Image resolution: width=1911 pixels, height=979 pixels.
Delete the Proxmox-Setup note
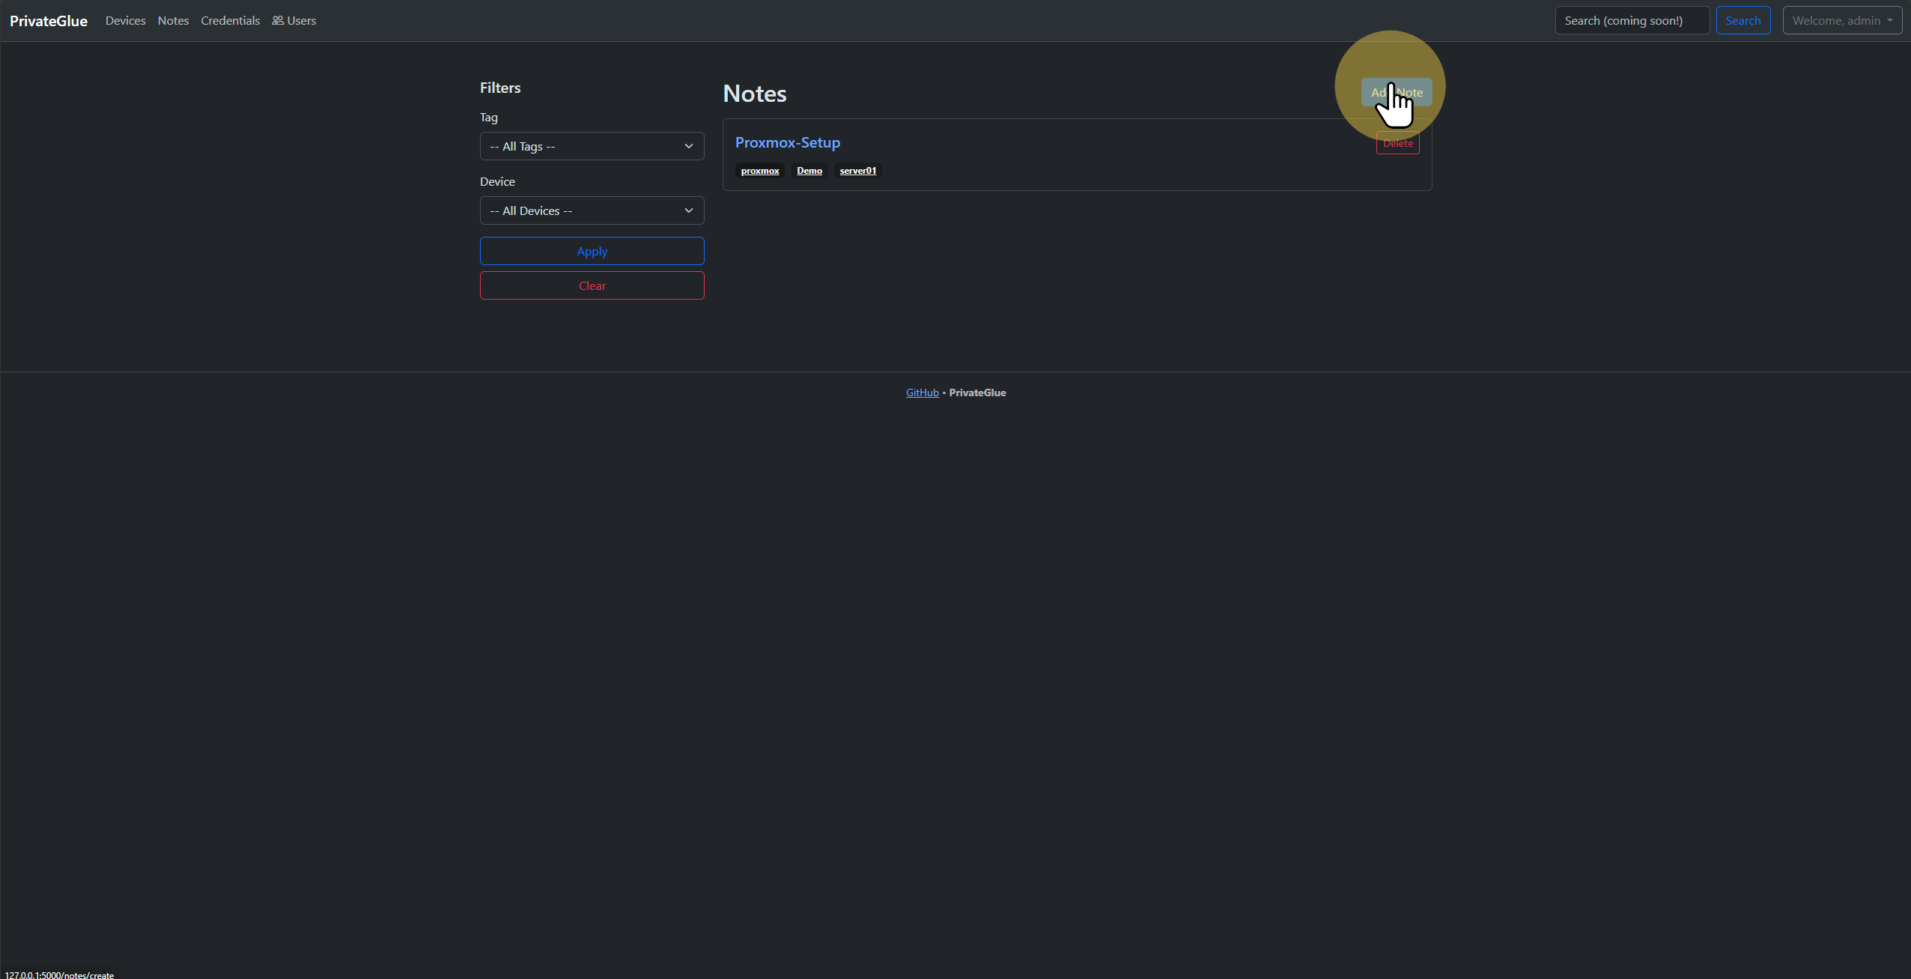(1397, 143)
